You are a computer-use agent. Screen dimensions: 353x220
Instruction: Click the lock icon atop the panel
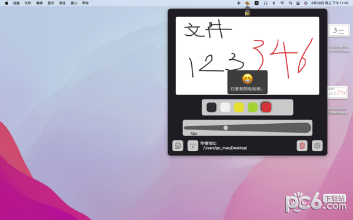pyautogui.click(x=248, y=12)
